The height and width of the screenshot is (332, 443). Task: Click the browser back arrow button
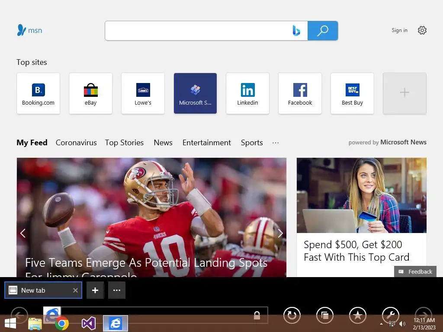click(x=19, y=315)
